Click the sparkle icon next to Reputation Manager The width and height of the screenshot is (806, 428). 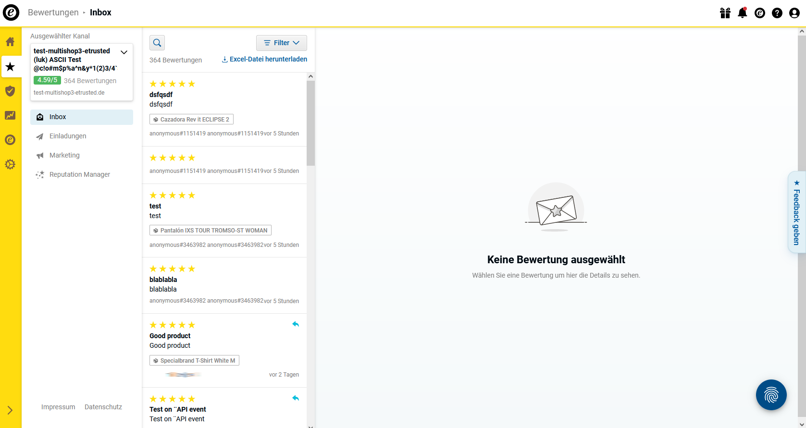40,175
